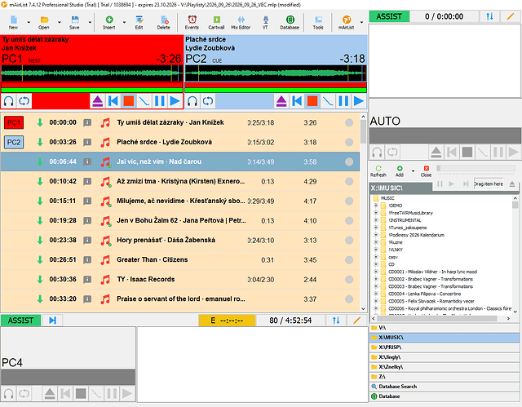Click the Save toolbar icon
Image resolution: width=522 pixels, height=407 pixels.
[74, 22]
